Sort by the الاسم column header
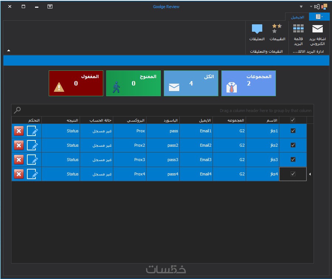This screenshot has width=332, height=279. point(263,120)
